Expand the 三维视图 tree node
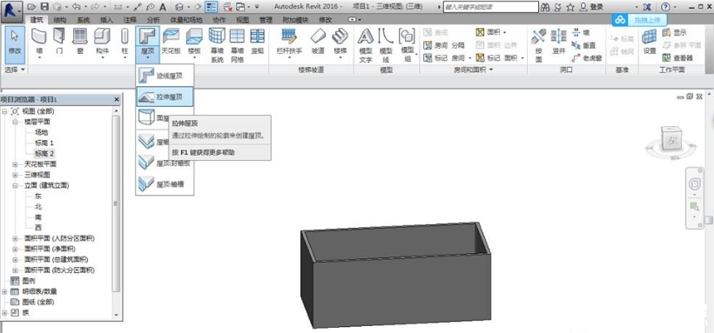Viewport: 714px width, 333px height. [15, 175]
